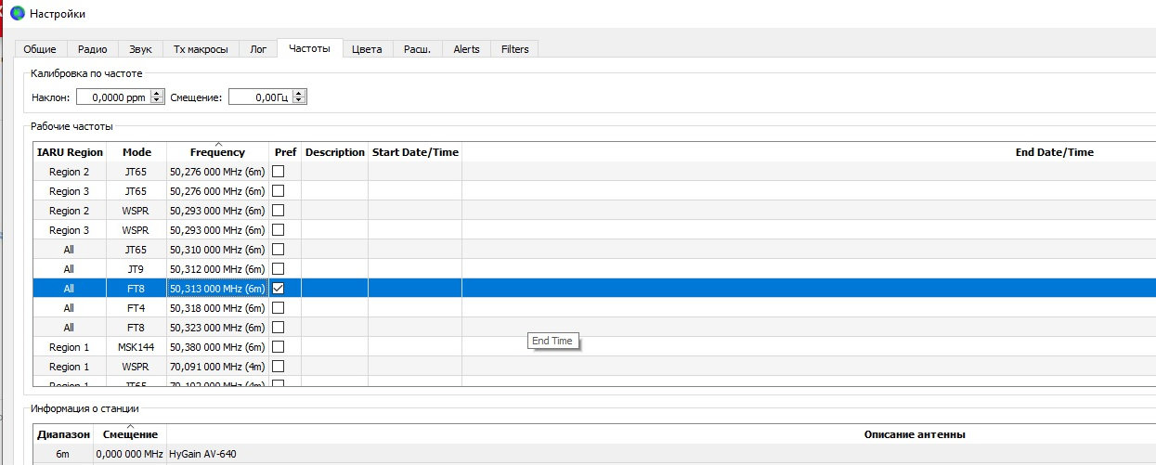Click the Наклон ppm input field
This screenshot has width=1156, height=465.
[111, 97]
